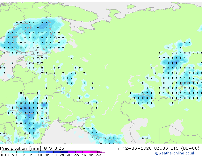Click the 35–40 mm legend color box
Image resolution: width=202 pixels, height=156 pixels.
(79, 152)
